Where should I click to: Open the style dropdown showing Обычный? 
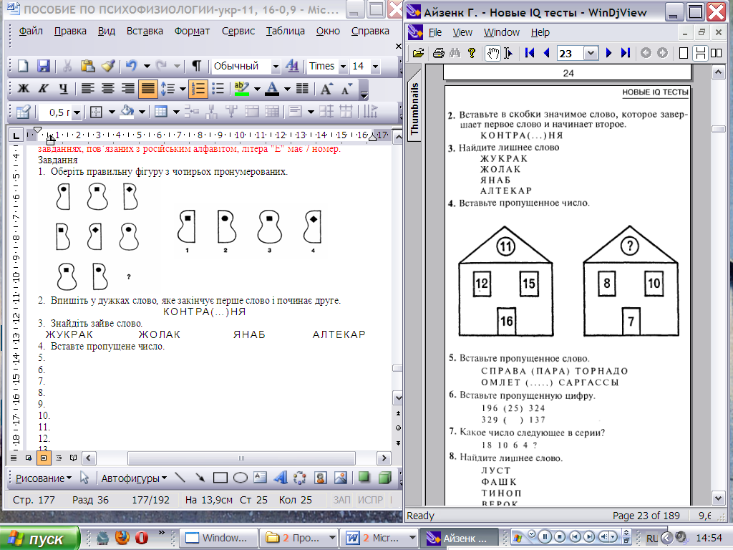point(276,67)
